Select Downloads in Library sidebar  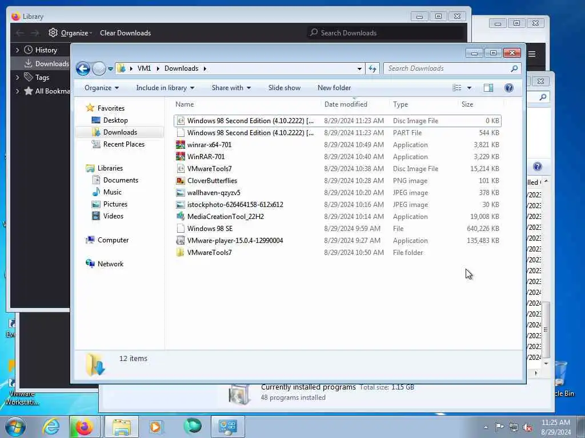point(46,64)
